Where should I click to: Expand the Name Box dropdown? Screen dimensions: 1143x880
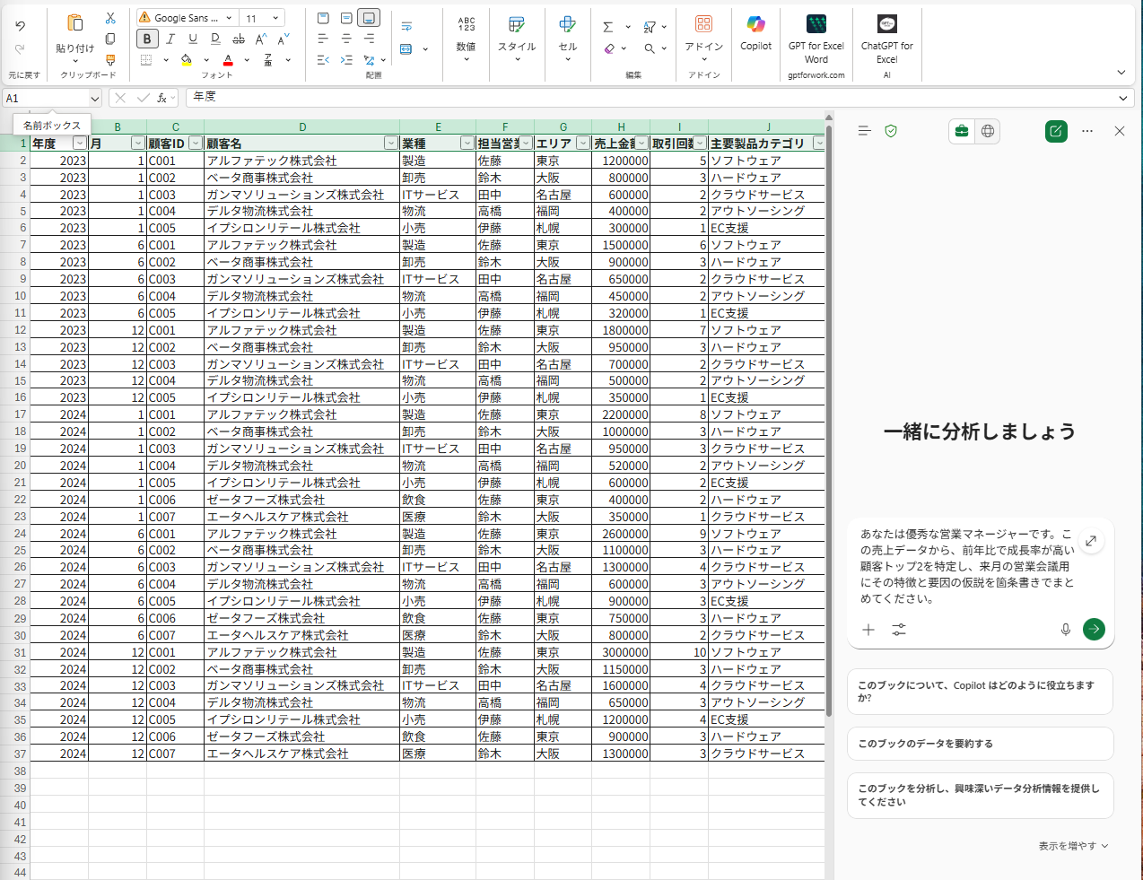(x=94, y=99)
